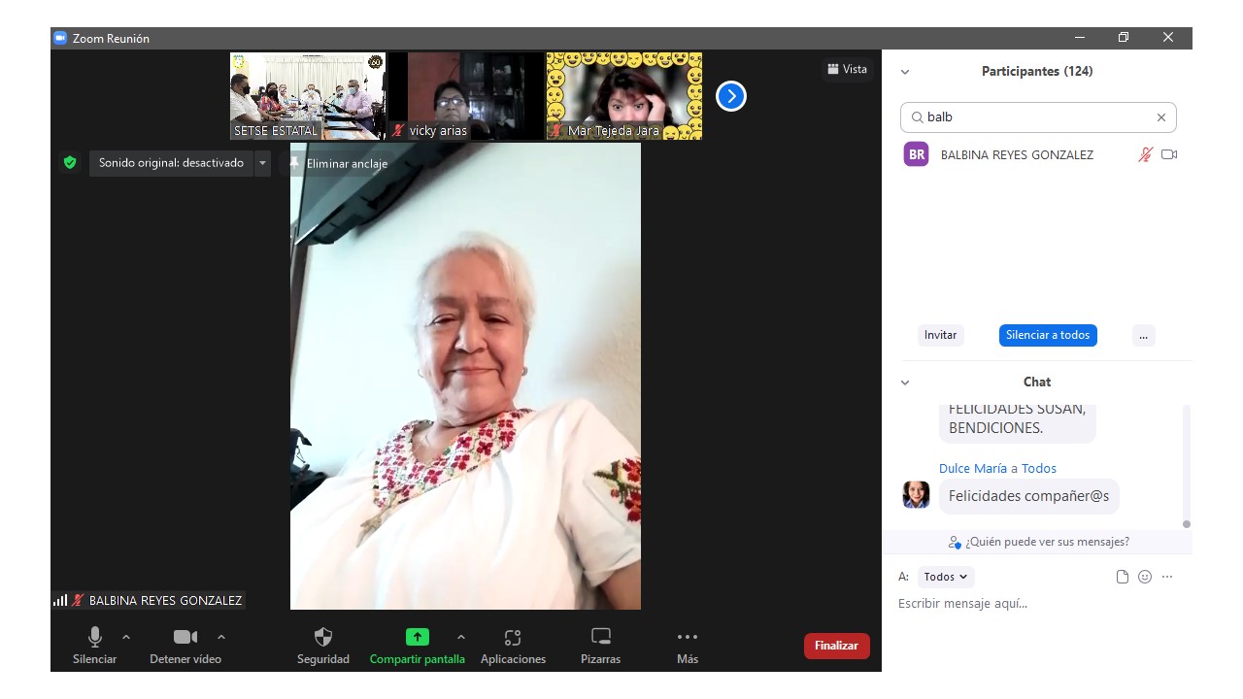Start sharing with Compartir pantalla
1243x699 pixels.
(417, 646)
